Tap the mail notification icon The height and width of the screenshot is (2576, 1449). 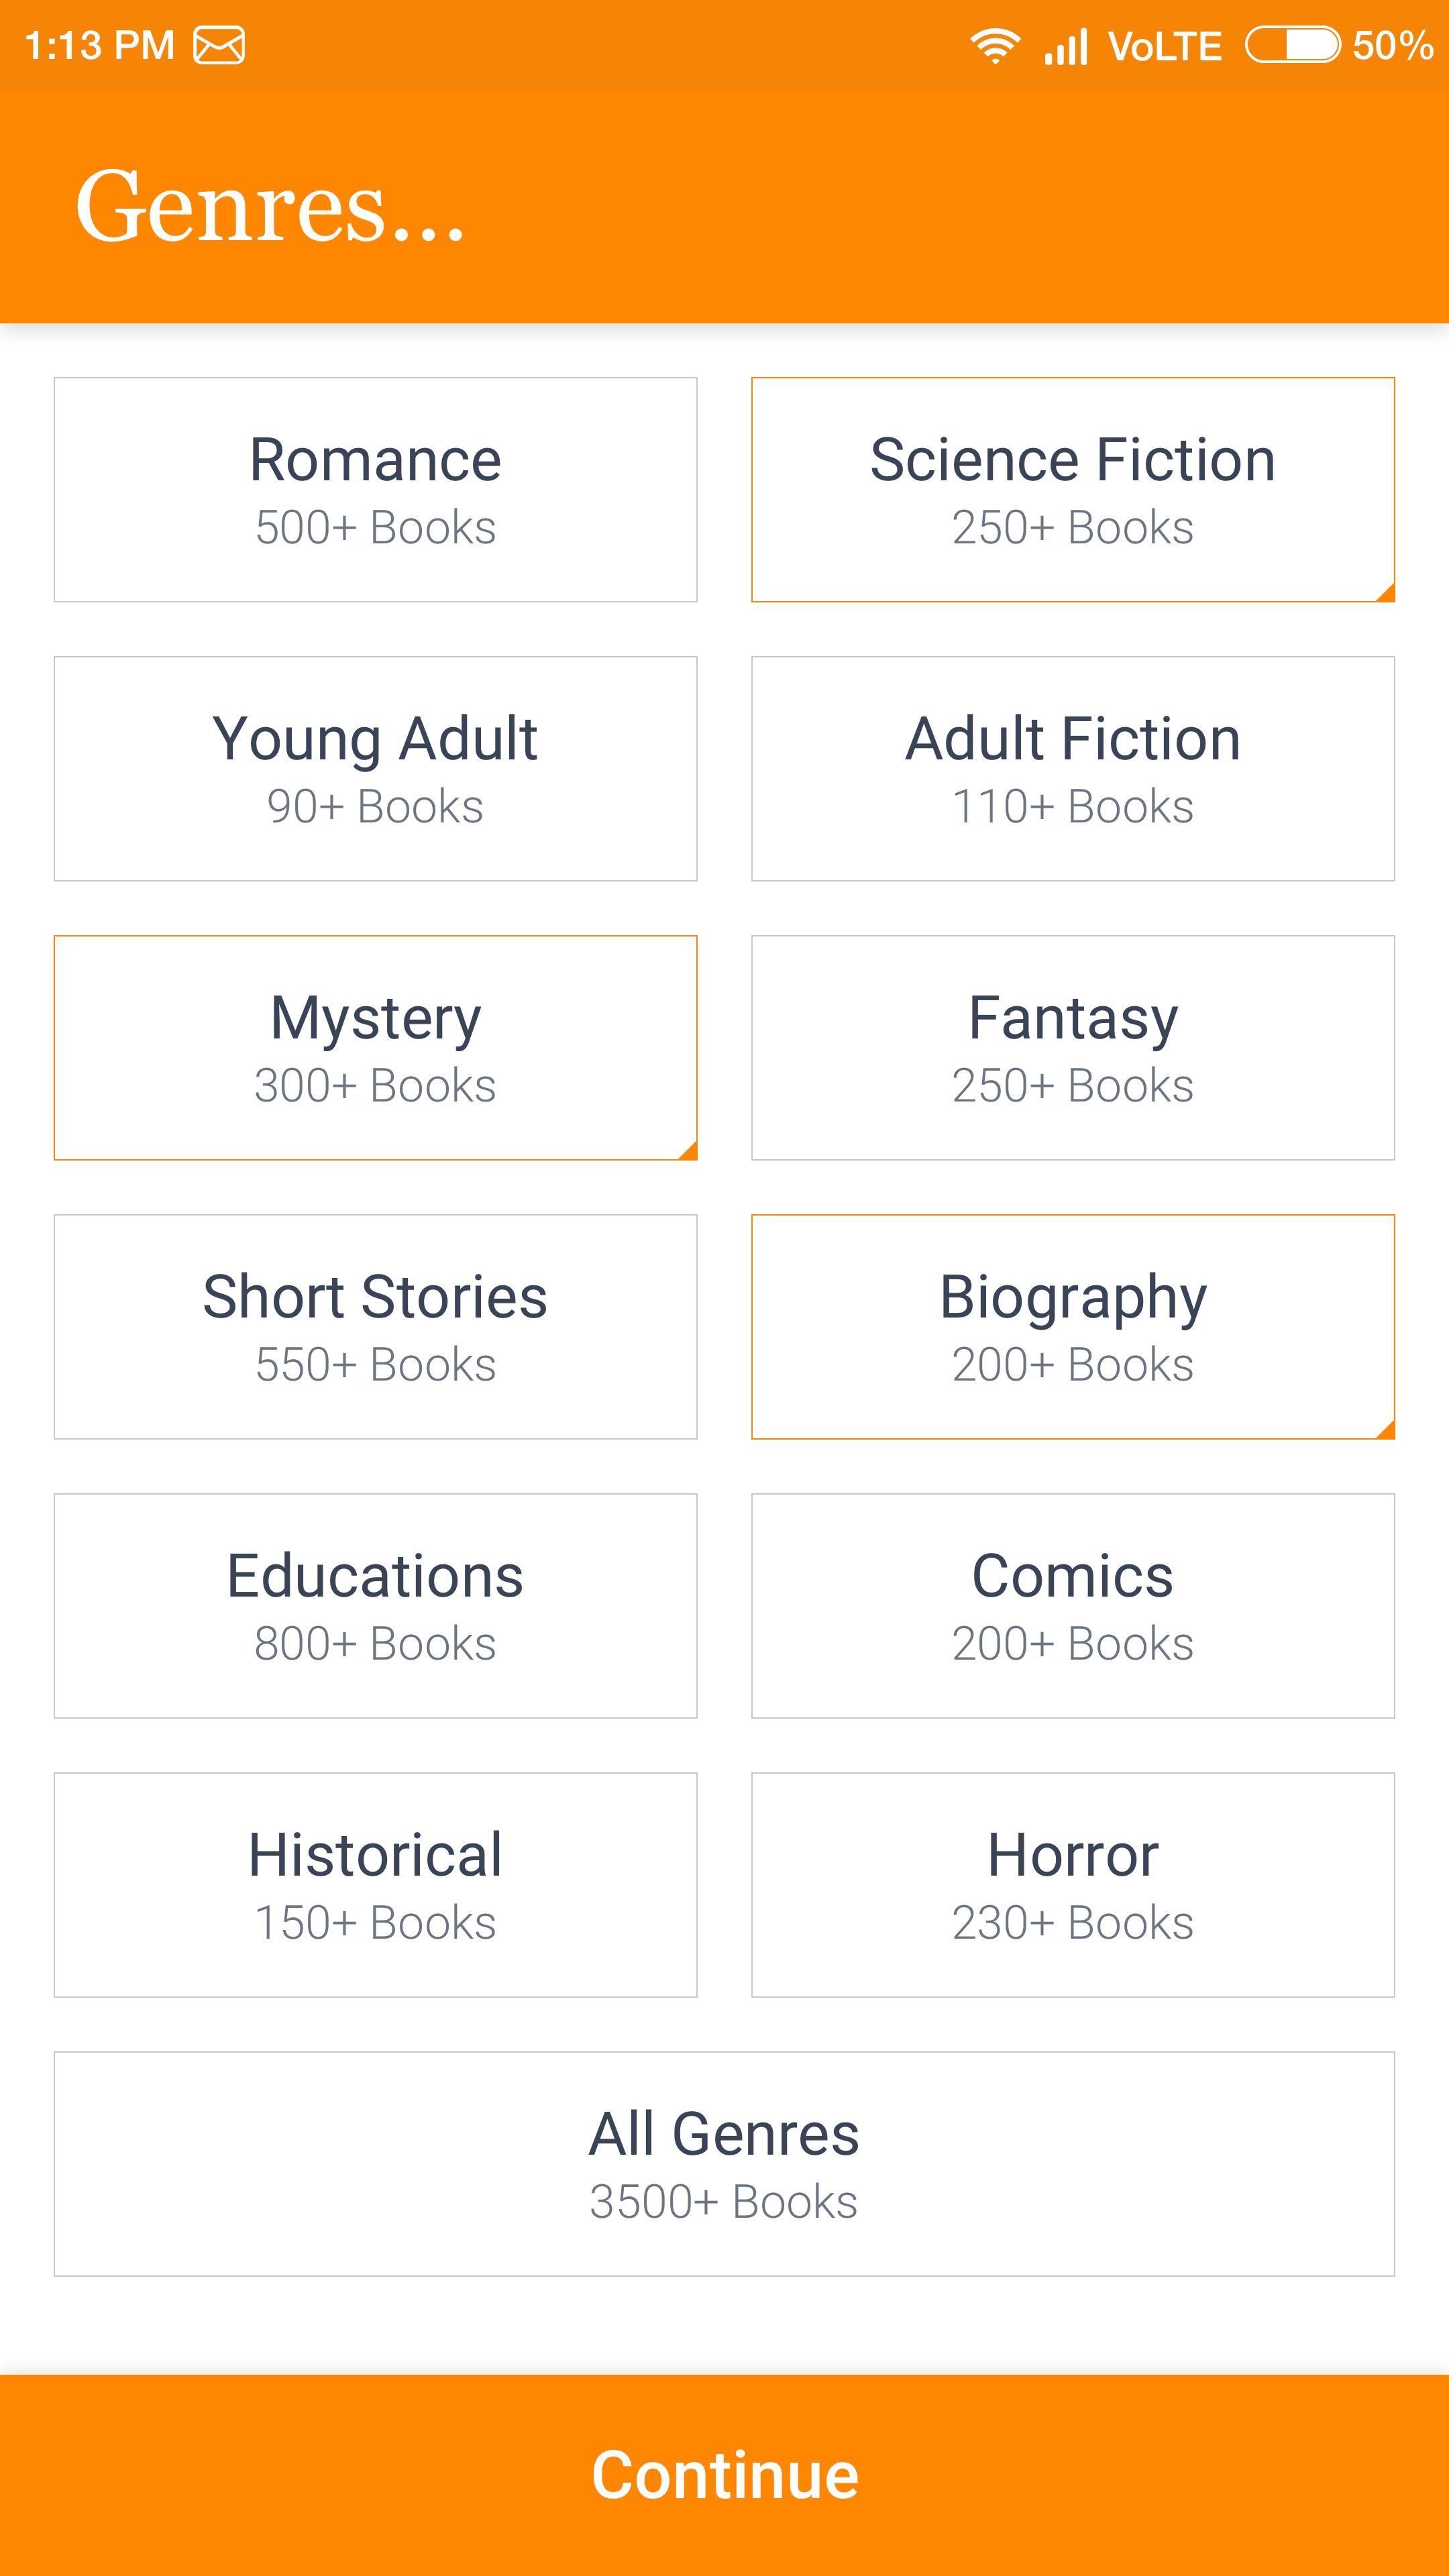pos(219,46)
